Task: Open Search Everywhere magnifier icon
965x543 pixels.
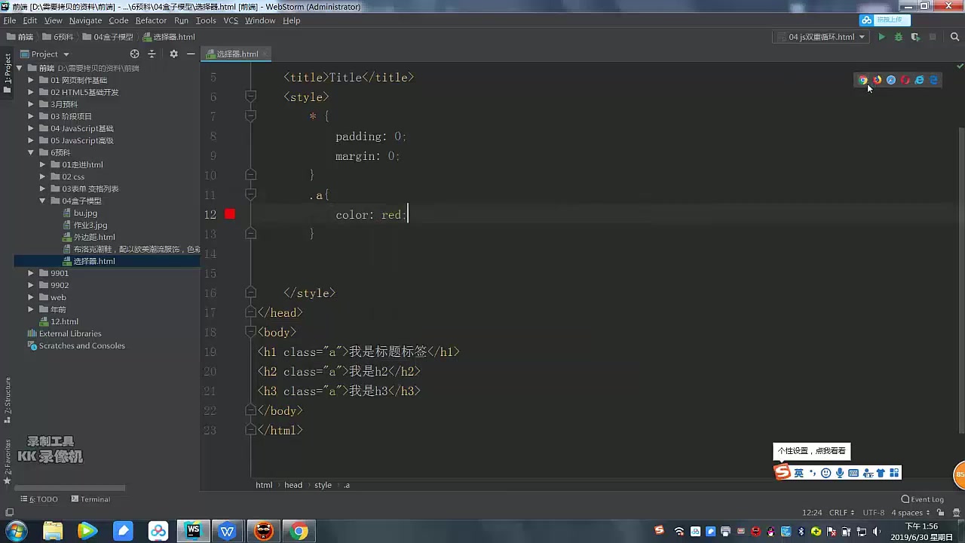Action: pyautogui.click(x=955, y=37)
